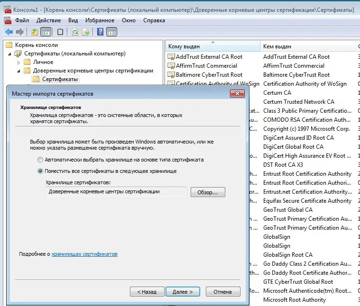360x306 pixels.
Task: Open the Избранное menu
Action: [100, 20]
